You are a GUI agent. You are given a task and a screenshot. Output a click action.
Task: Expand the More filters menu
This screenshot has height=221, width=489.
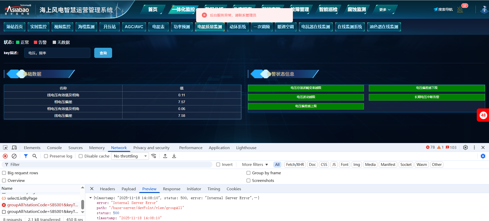pyautogui.click(x=255, y=165)
